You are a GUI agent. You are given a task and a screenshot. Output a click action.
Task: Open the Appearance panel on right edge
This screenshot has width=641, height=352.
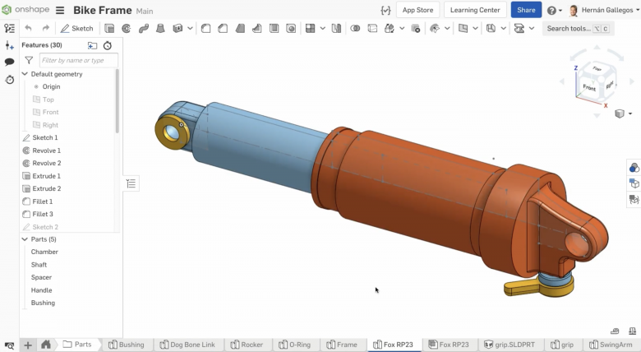click(x=634, y=167)
